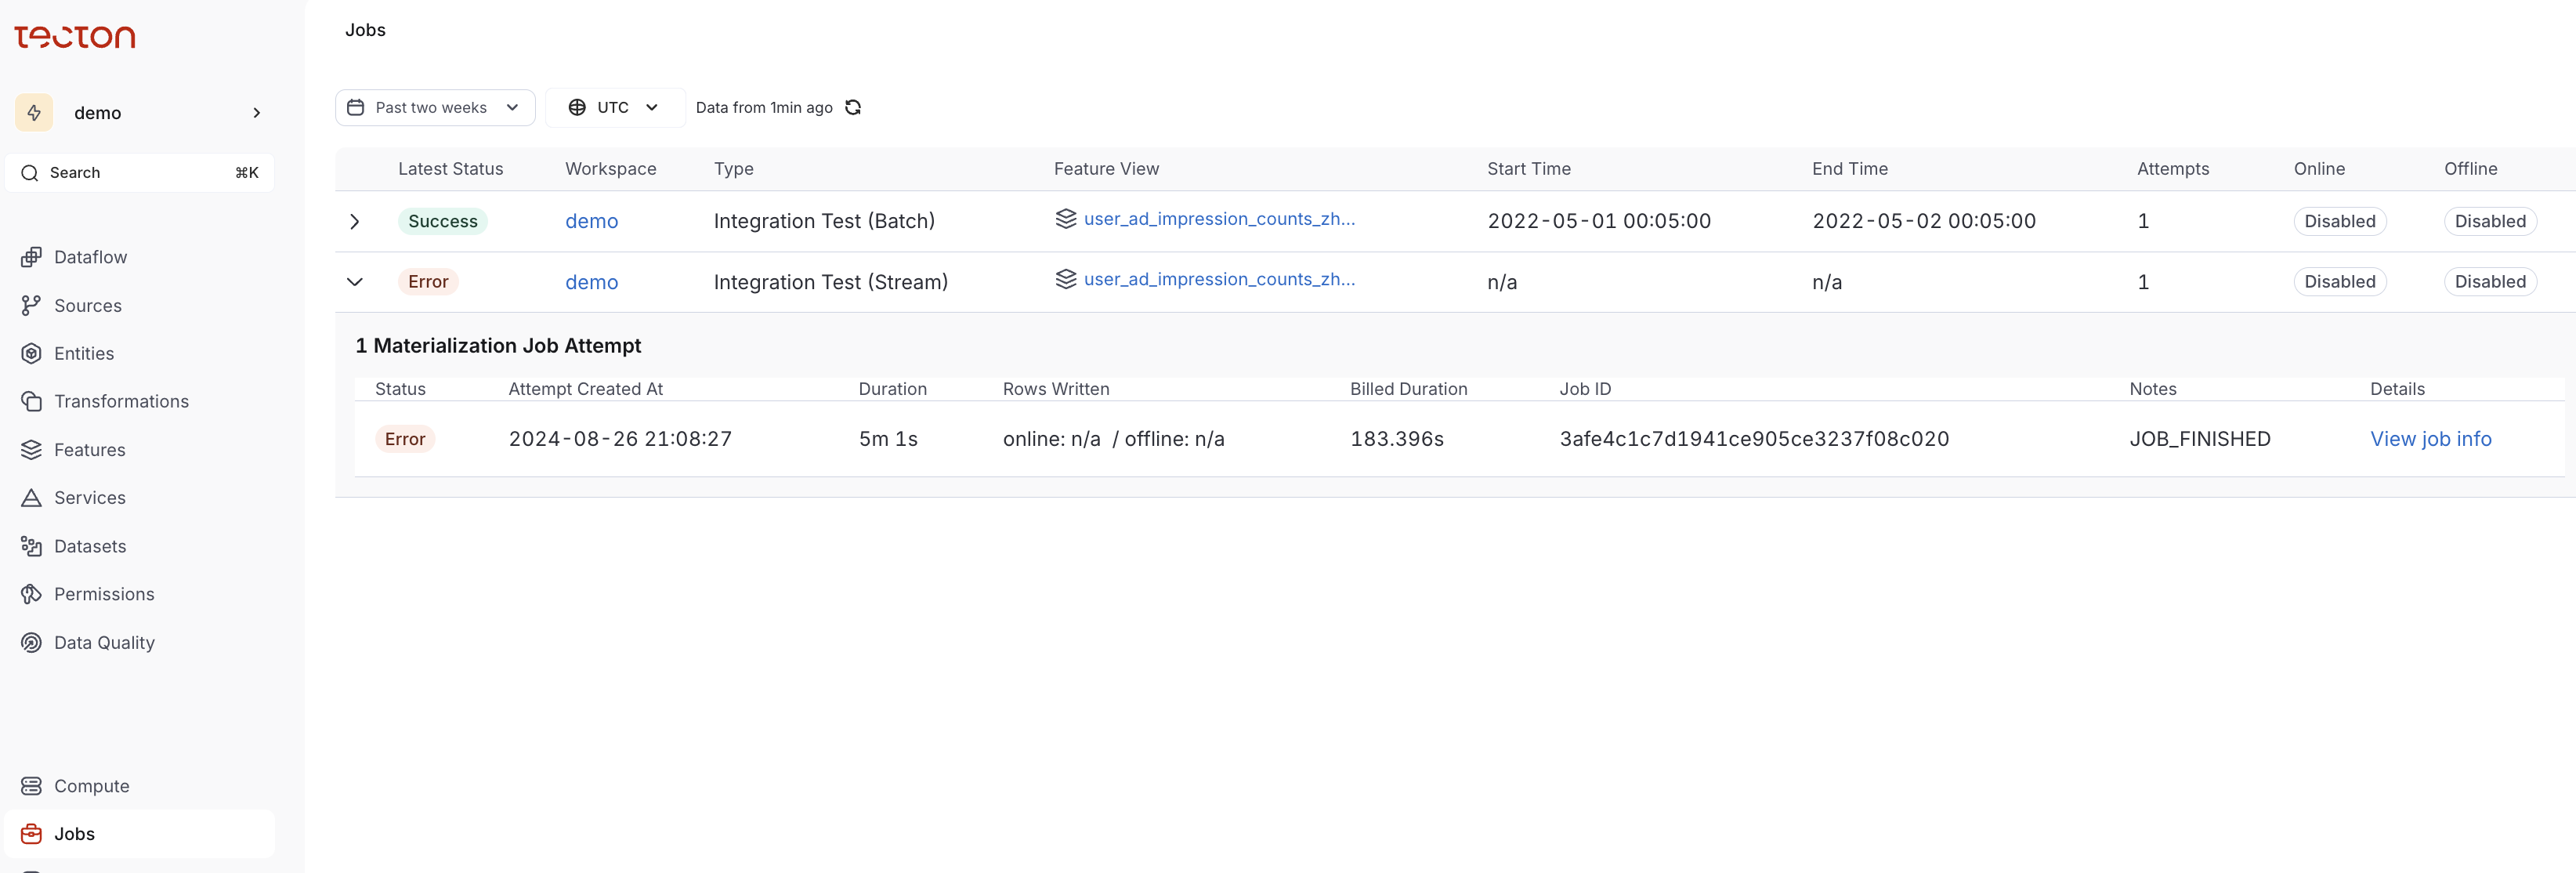Collapse the Error job row
The height and width of the screenshot is (873, 2576).
click(x=354, y=282)
